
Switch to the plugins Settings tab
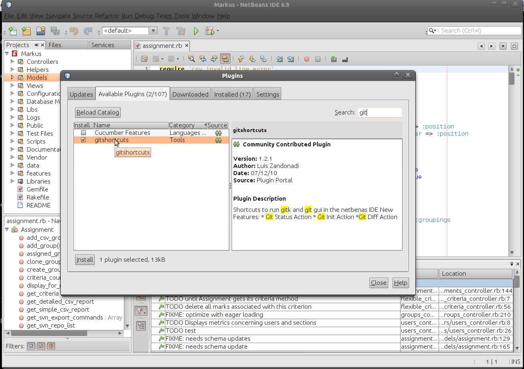tap(268, 94)
